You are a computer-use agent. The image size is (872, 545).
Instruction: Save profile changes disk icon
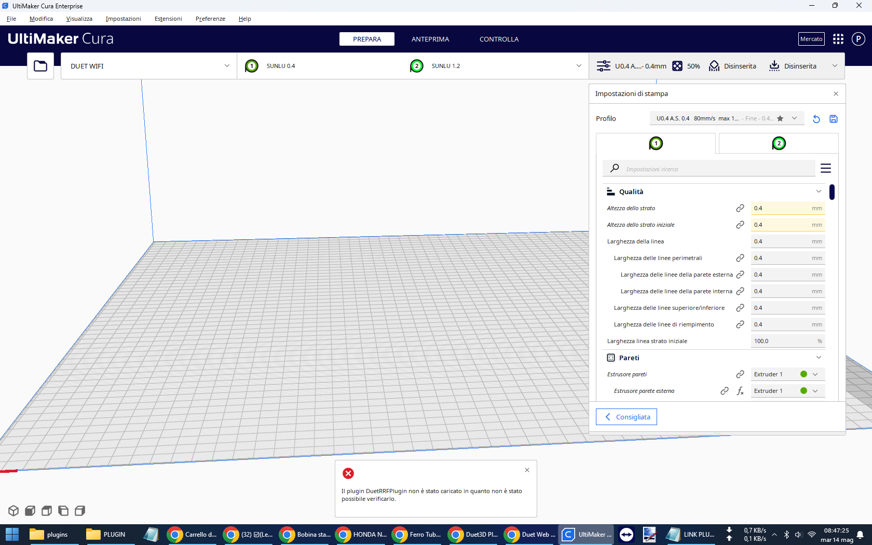point(834,119)
